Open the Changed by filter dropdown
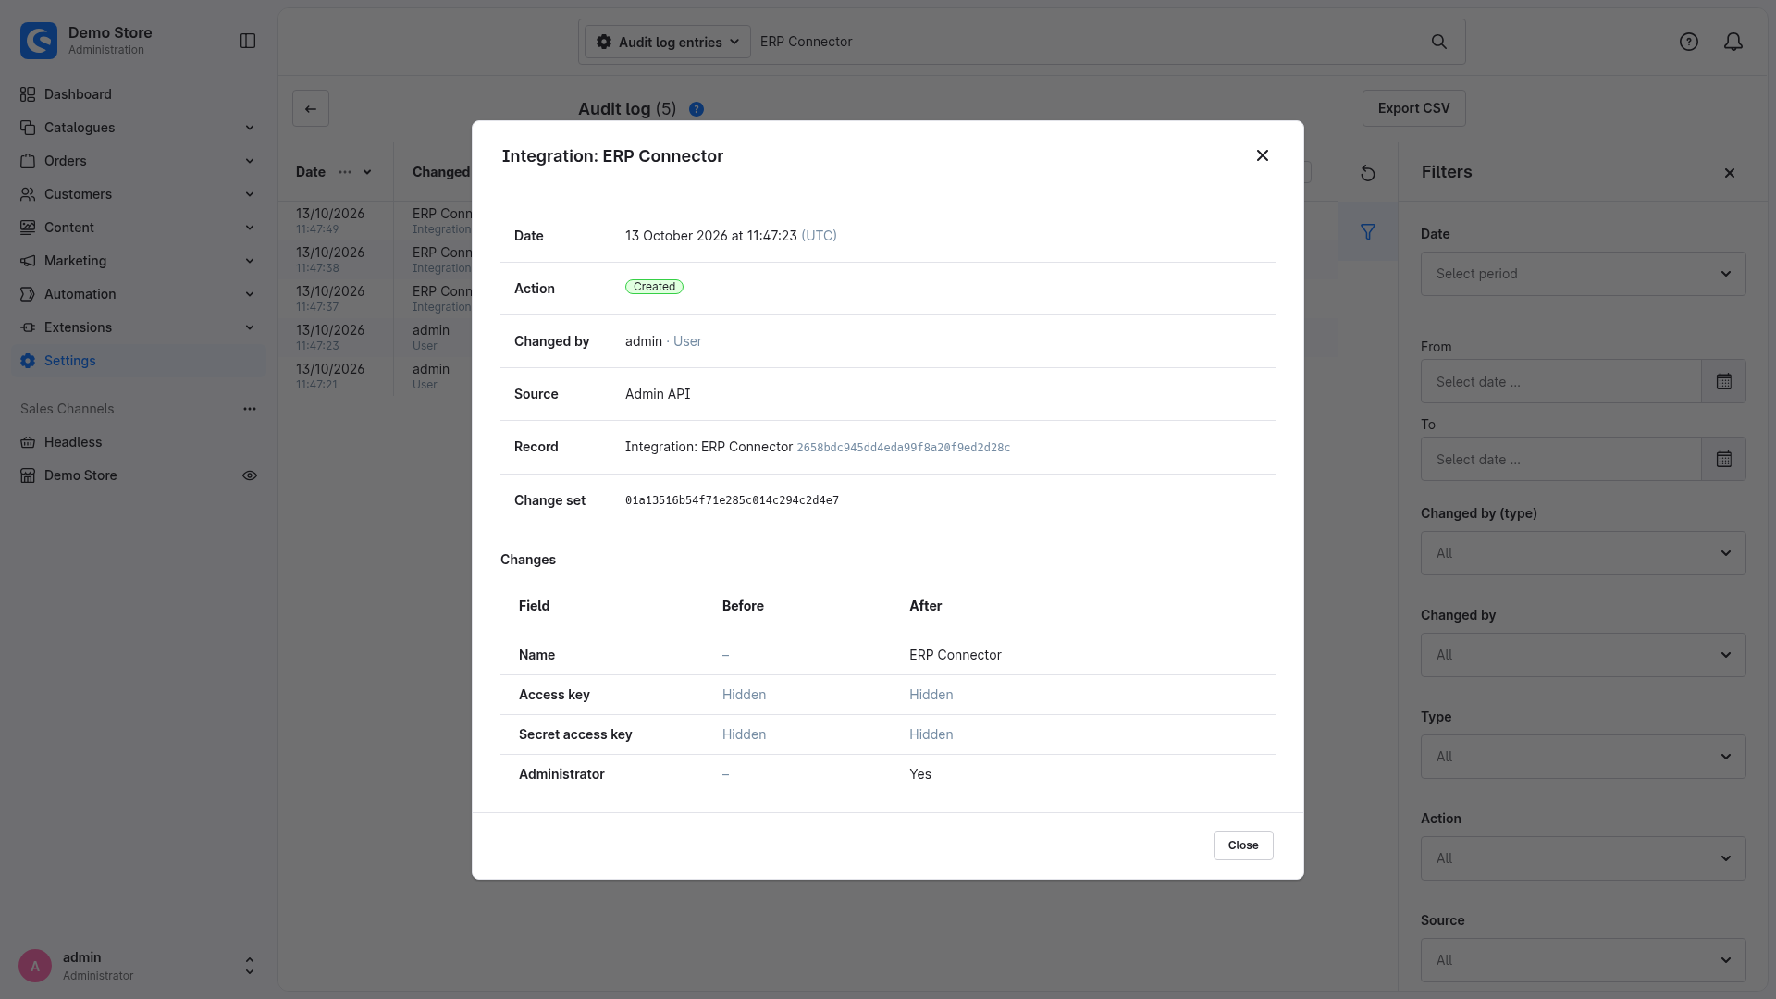The height and width of the screenshot is (999, 1776). [1584, 655]
